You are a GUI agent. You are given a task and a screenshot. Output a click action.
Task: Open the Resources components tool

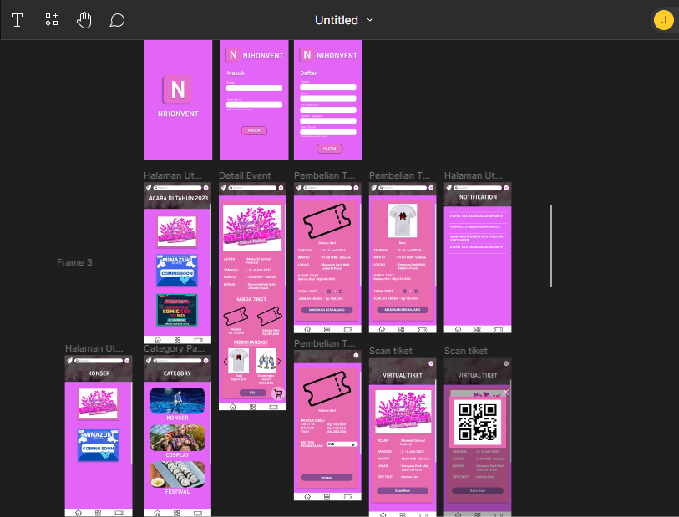click(x=51, y=20)
